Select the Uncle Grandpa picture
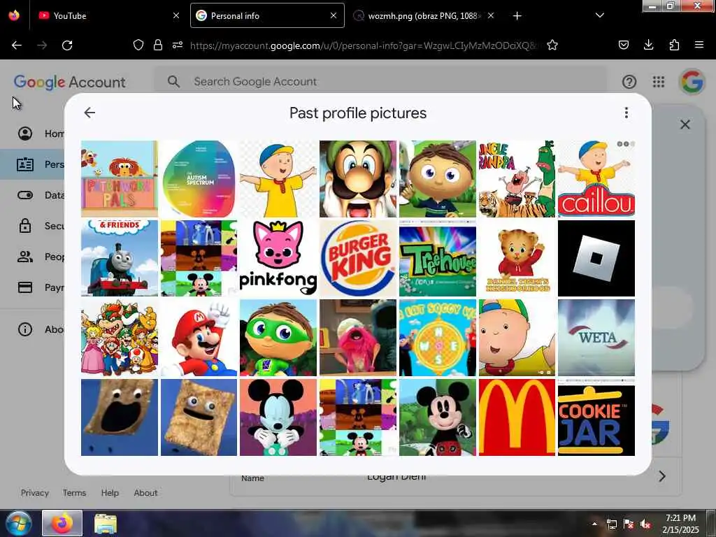Viewport: 716px width, 537px height. [x=517, y=178]
